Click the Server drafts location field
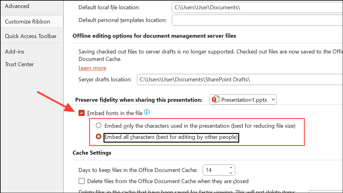 (239, 79)
